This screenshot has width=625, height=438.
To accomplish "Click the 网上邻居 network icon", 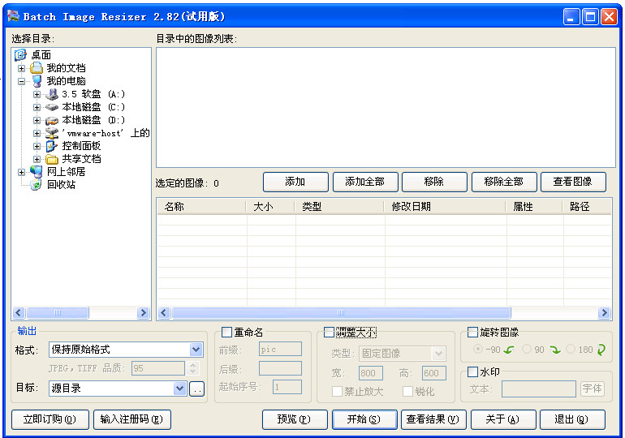I will (37, 172).
